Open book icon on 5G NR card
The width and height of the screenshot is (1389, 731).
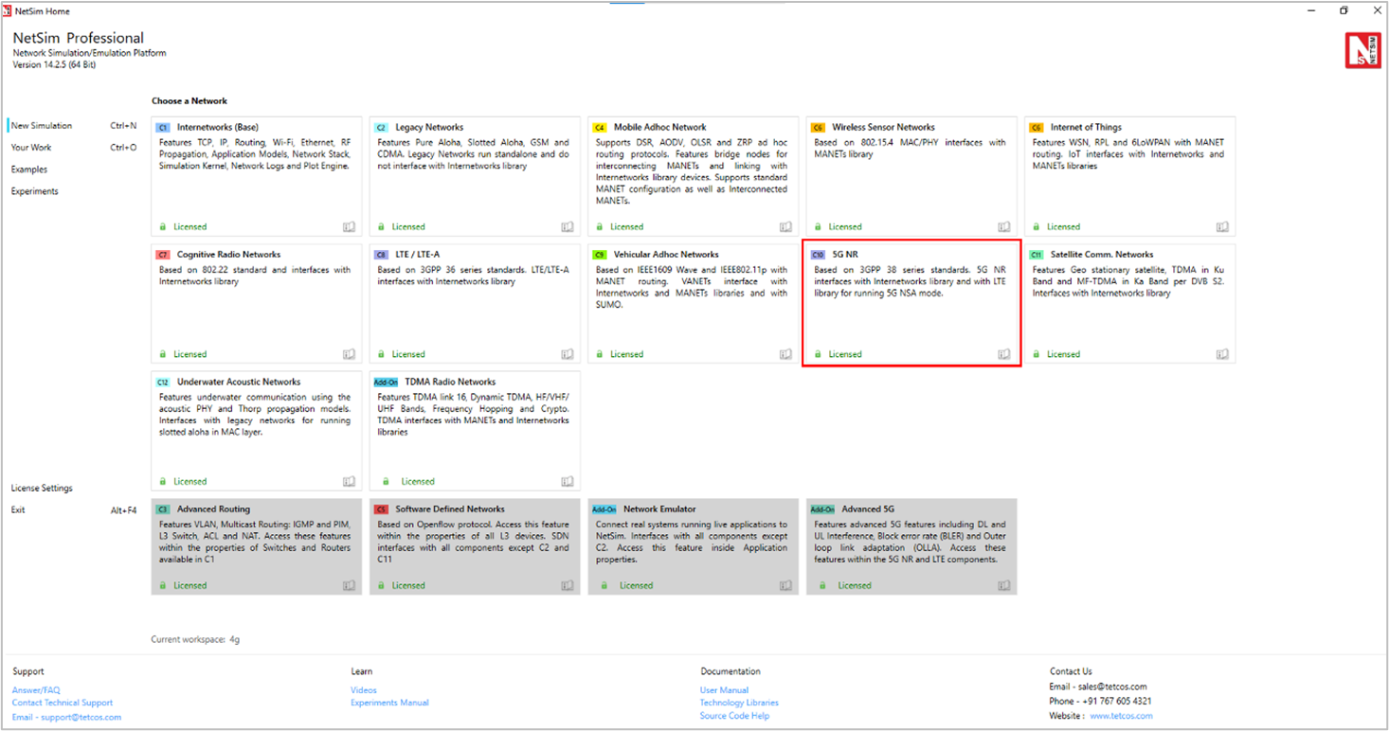[x=1004, y=354]
